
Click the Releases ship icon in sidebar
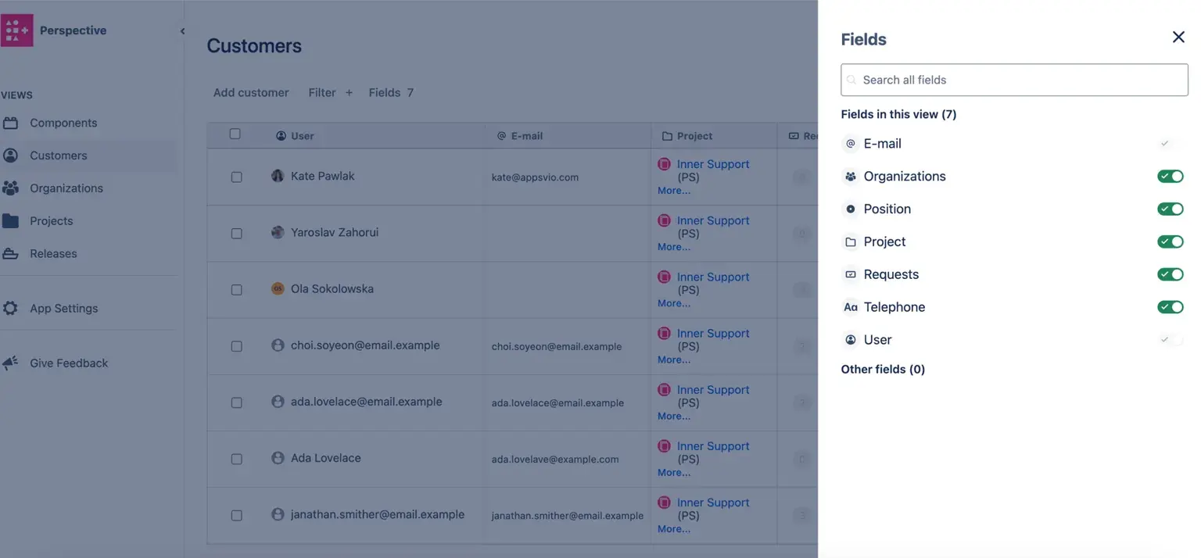pyautogui.click(x=10, y=254)
